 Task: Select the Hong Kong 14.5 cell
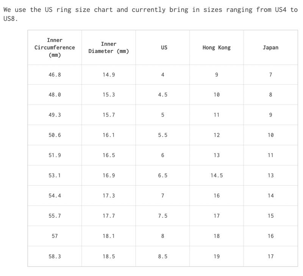coord(216,175)
